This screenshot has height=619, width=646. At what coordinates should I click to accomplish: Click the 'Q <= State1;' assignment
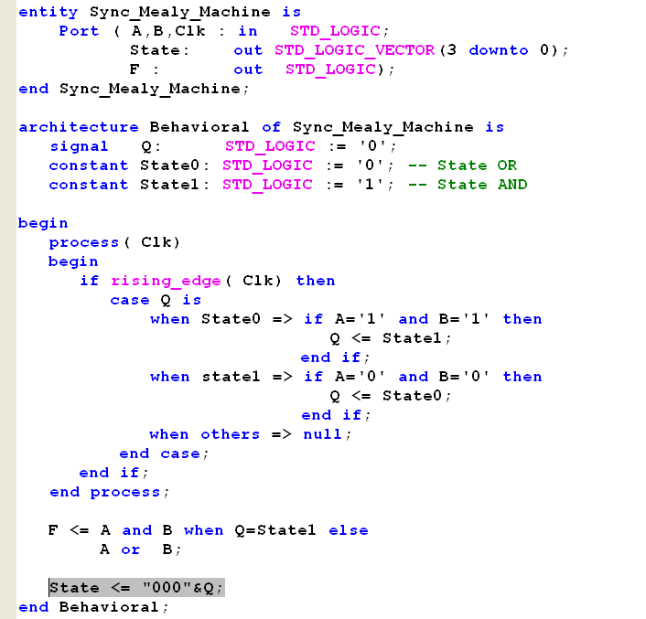click(391, 338)
